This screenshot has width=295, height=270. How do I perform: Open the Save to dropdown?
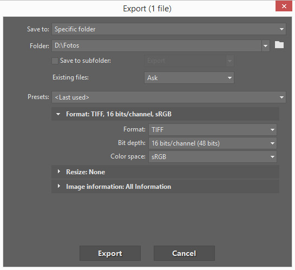pyautogui.click(x=169, y=29)
